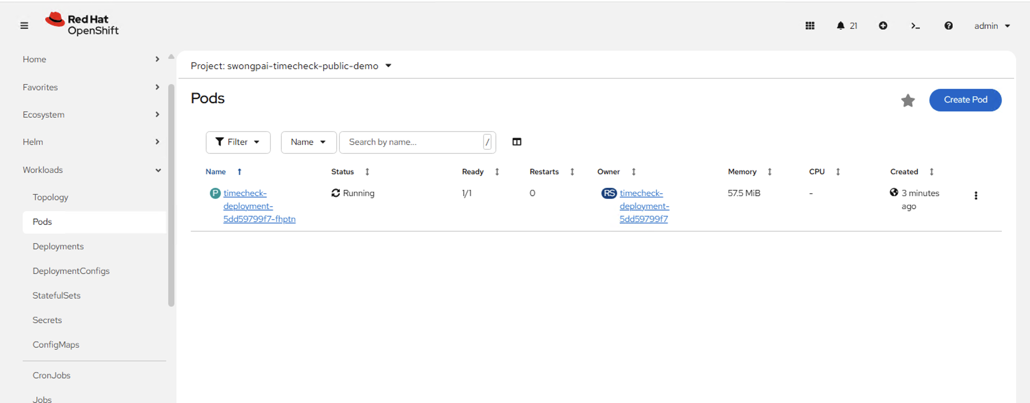Open the manage columns icon
The height and width of the screenshot is (403, 1030).
(517, 142)
